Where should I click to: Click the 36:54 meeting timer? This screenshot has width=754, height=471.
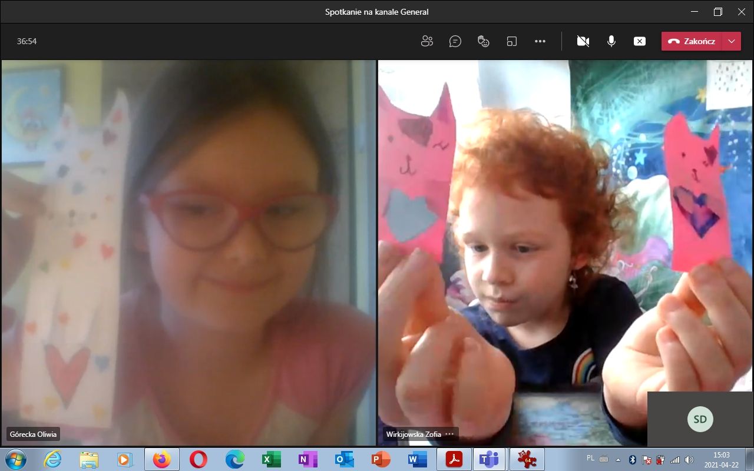point(27,41)
